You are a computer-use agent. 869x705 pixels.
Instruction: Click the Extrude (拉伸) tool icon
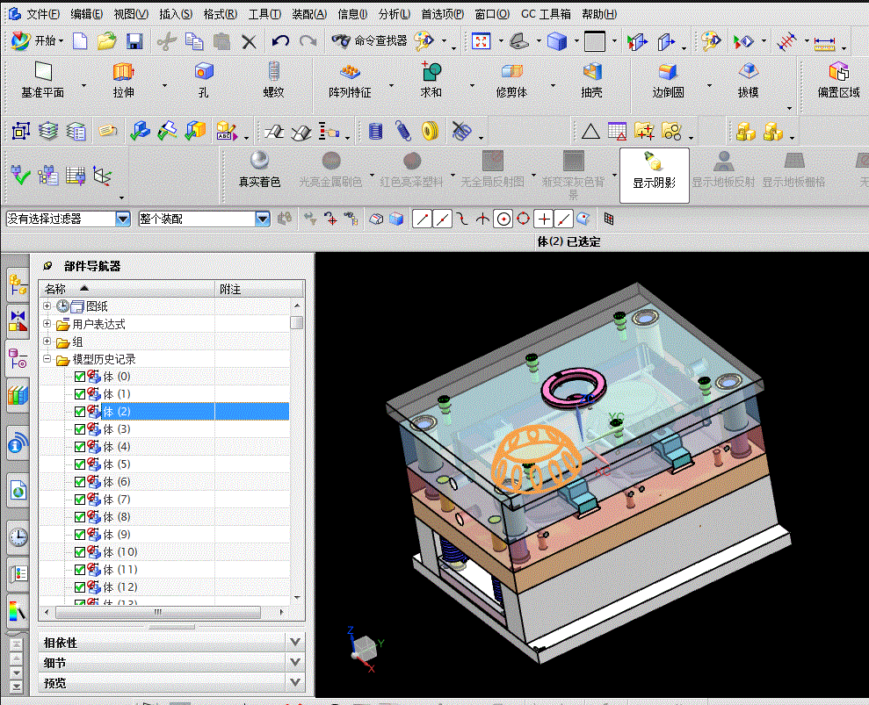point(123,72)
